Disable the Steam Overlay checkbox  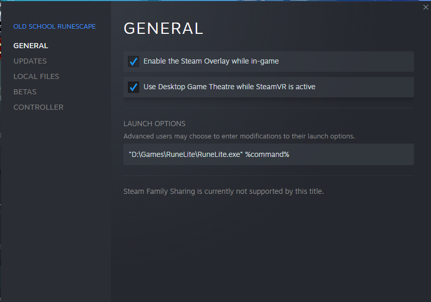coord(134,62)
